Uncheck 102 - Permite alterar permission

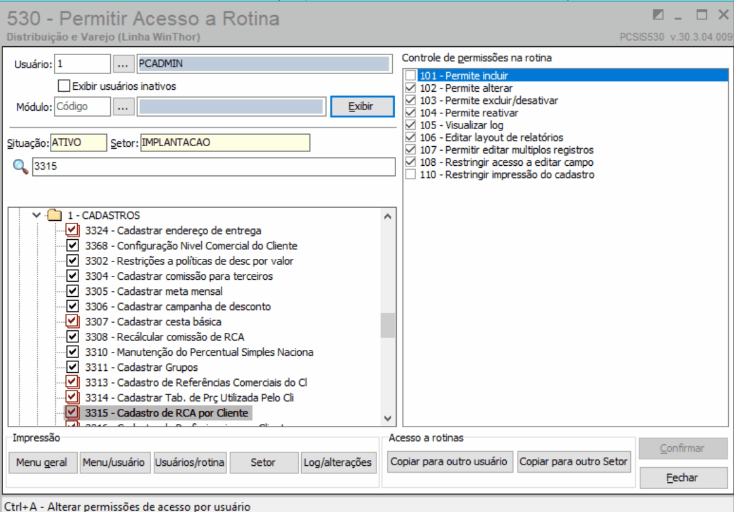(411, 88)
